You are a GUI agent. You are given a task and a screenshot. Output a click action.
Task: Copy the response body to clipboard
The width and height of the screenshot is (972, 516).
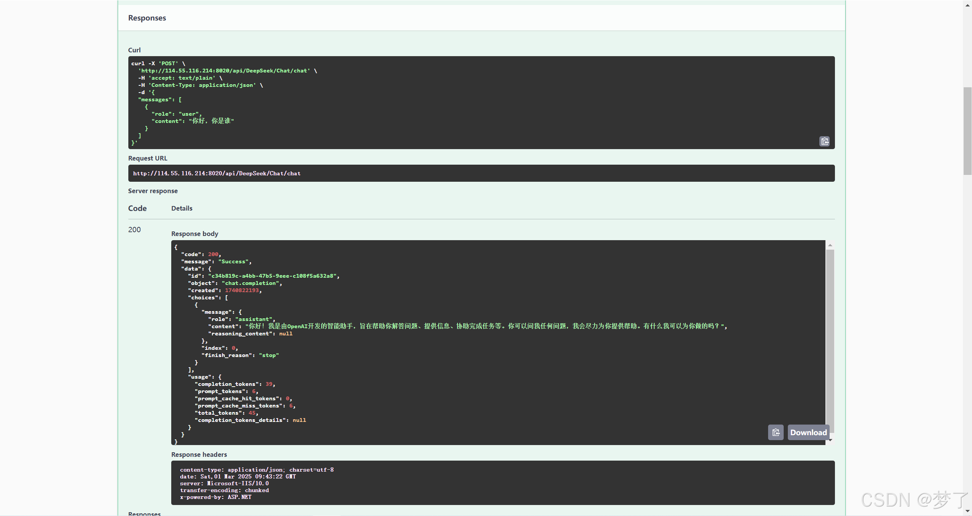[x=775, y=433]
